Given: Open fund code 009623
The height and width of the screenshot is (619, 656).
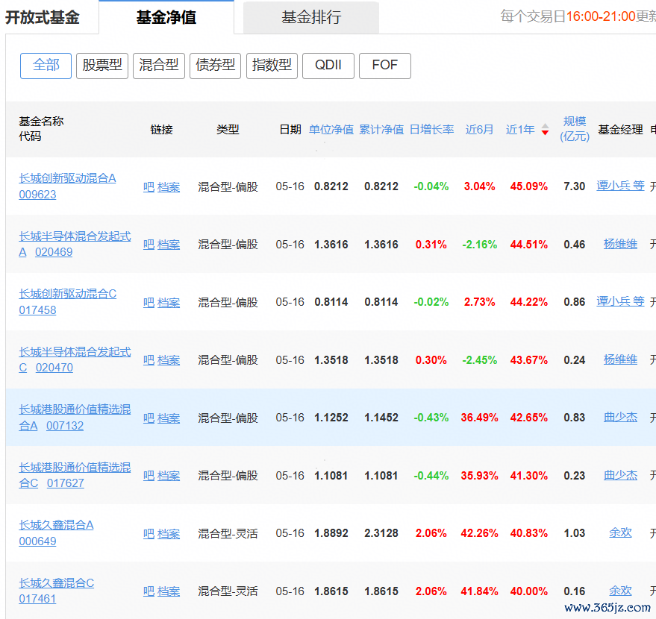Looking at the screenshot, I should click(x=37, y=195).
